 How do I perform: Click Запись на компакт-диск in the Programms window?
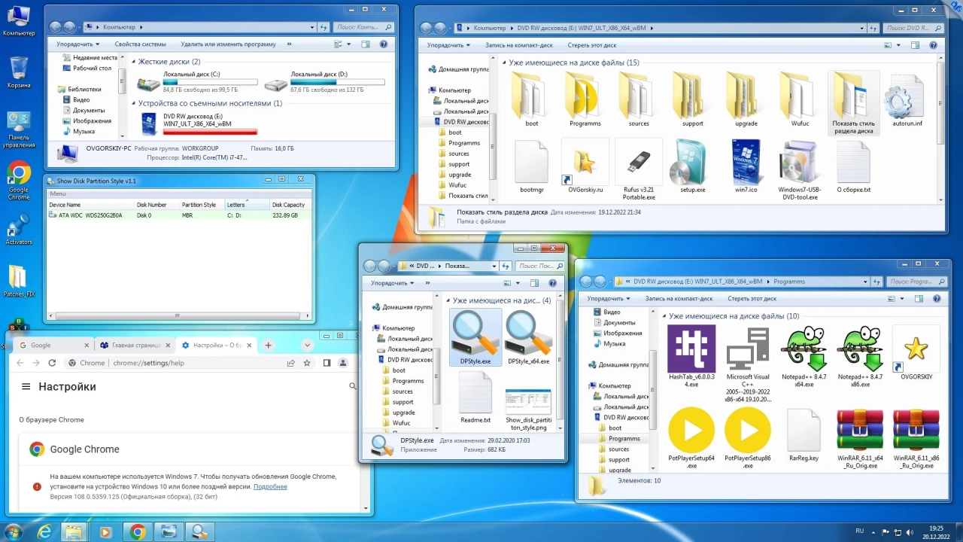[679, 299]
